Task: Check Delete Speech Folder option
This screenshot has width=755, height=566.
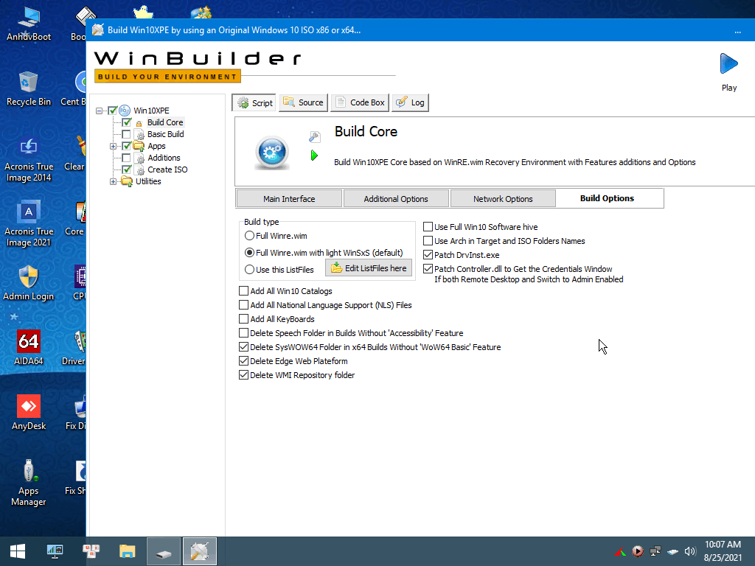Action: pyautogui.click(x=243, y=332)
